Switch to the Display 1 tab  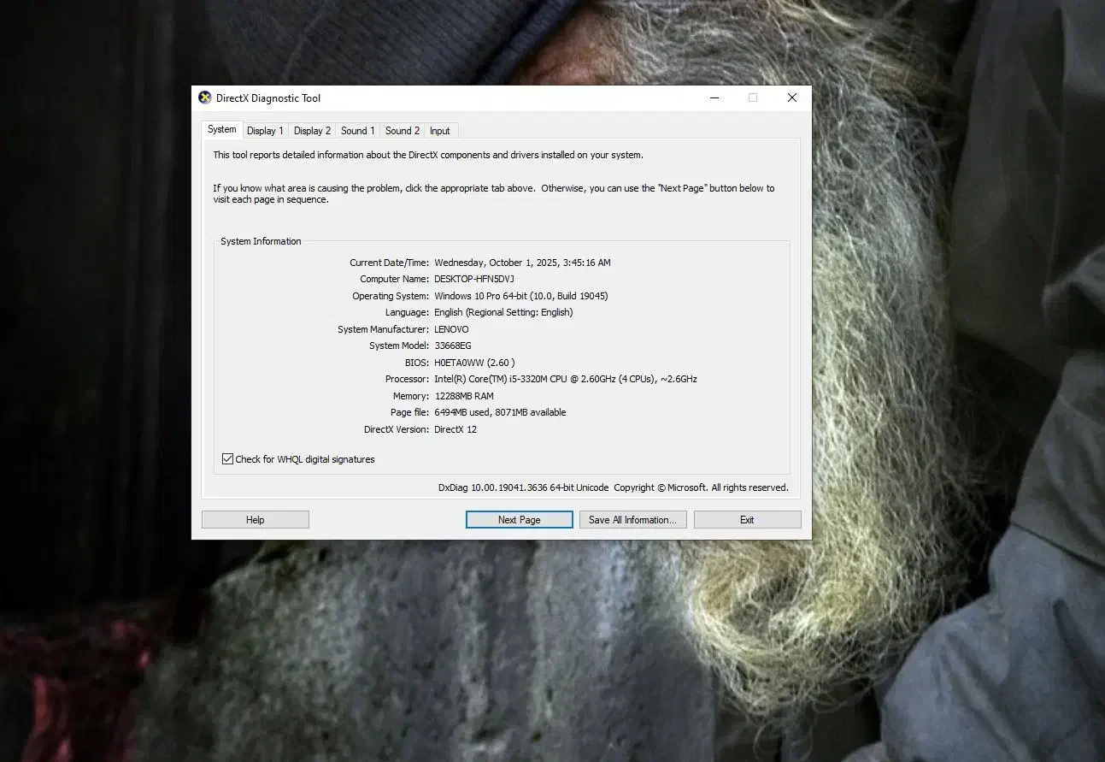(x=265, y=131)
